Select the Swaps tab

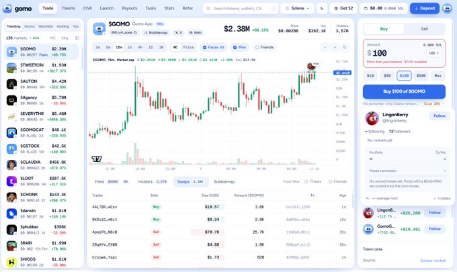coord(191,181)
